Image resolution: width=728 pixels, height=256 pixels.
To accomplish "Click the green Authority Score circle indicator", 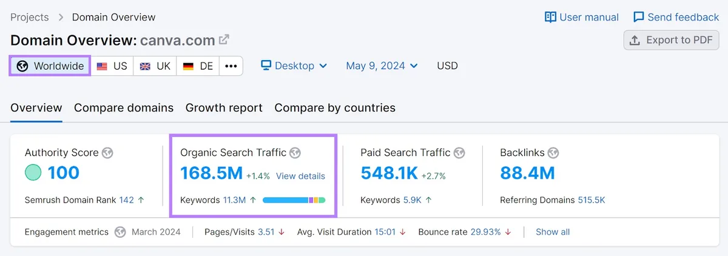I will pos(33,173).
